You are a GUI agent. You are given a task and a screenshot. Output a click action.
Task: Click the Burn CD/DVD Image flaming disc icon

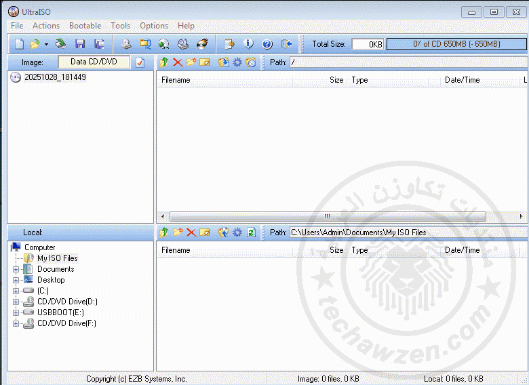tap(202, 44)
